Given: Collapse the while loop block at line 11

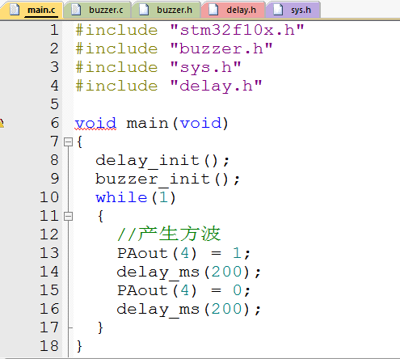Looking at the screenshot, I should click(69, 216).
